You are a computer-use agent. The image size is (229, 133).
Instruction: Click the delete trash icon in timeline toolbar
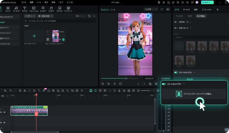[x=20, y=90]
